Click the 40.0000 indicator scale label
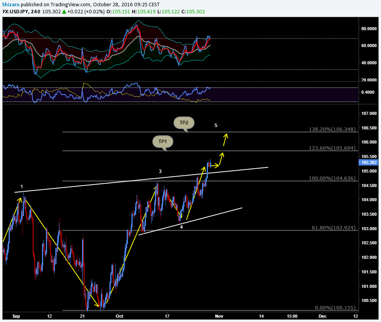 369,63
